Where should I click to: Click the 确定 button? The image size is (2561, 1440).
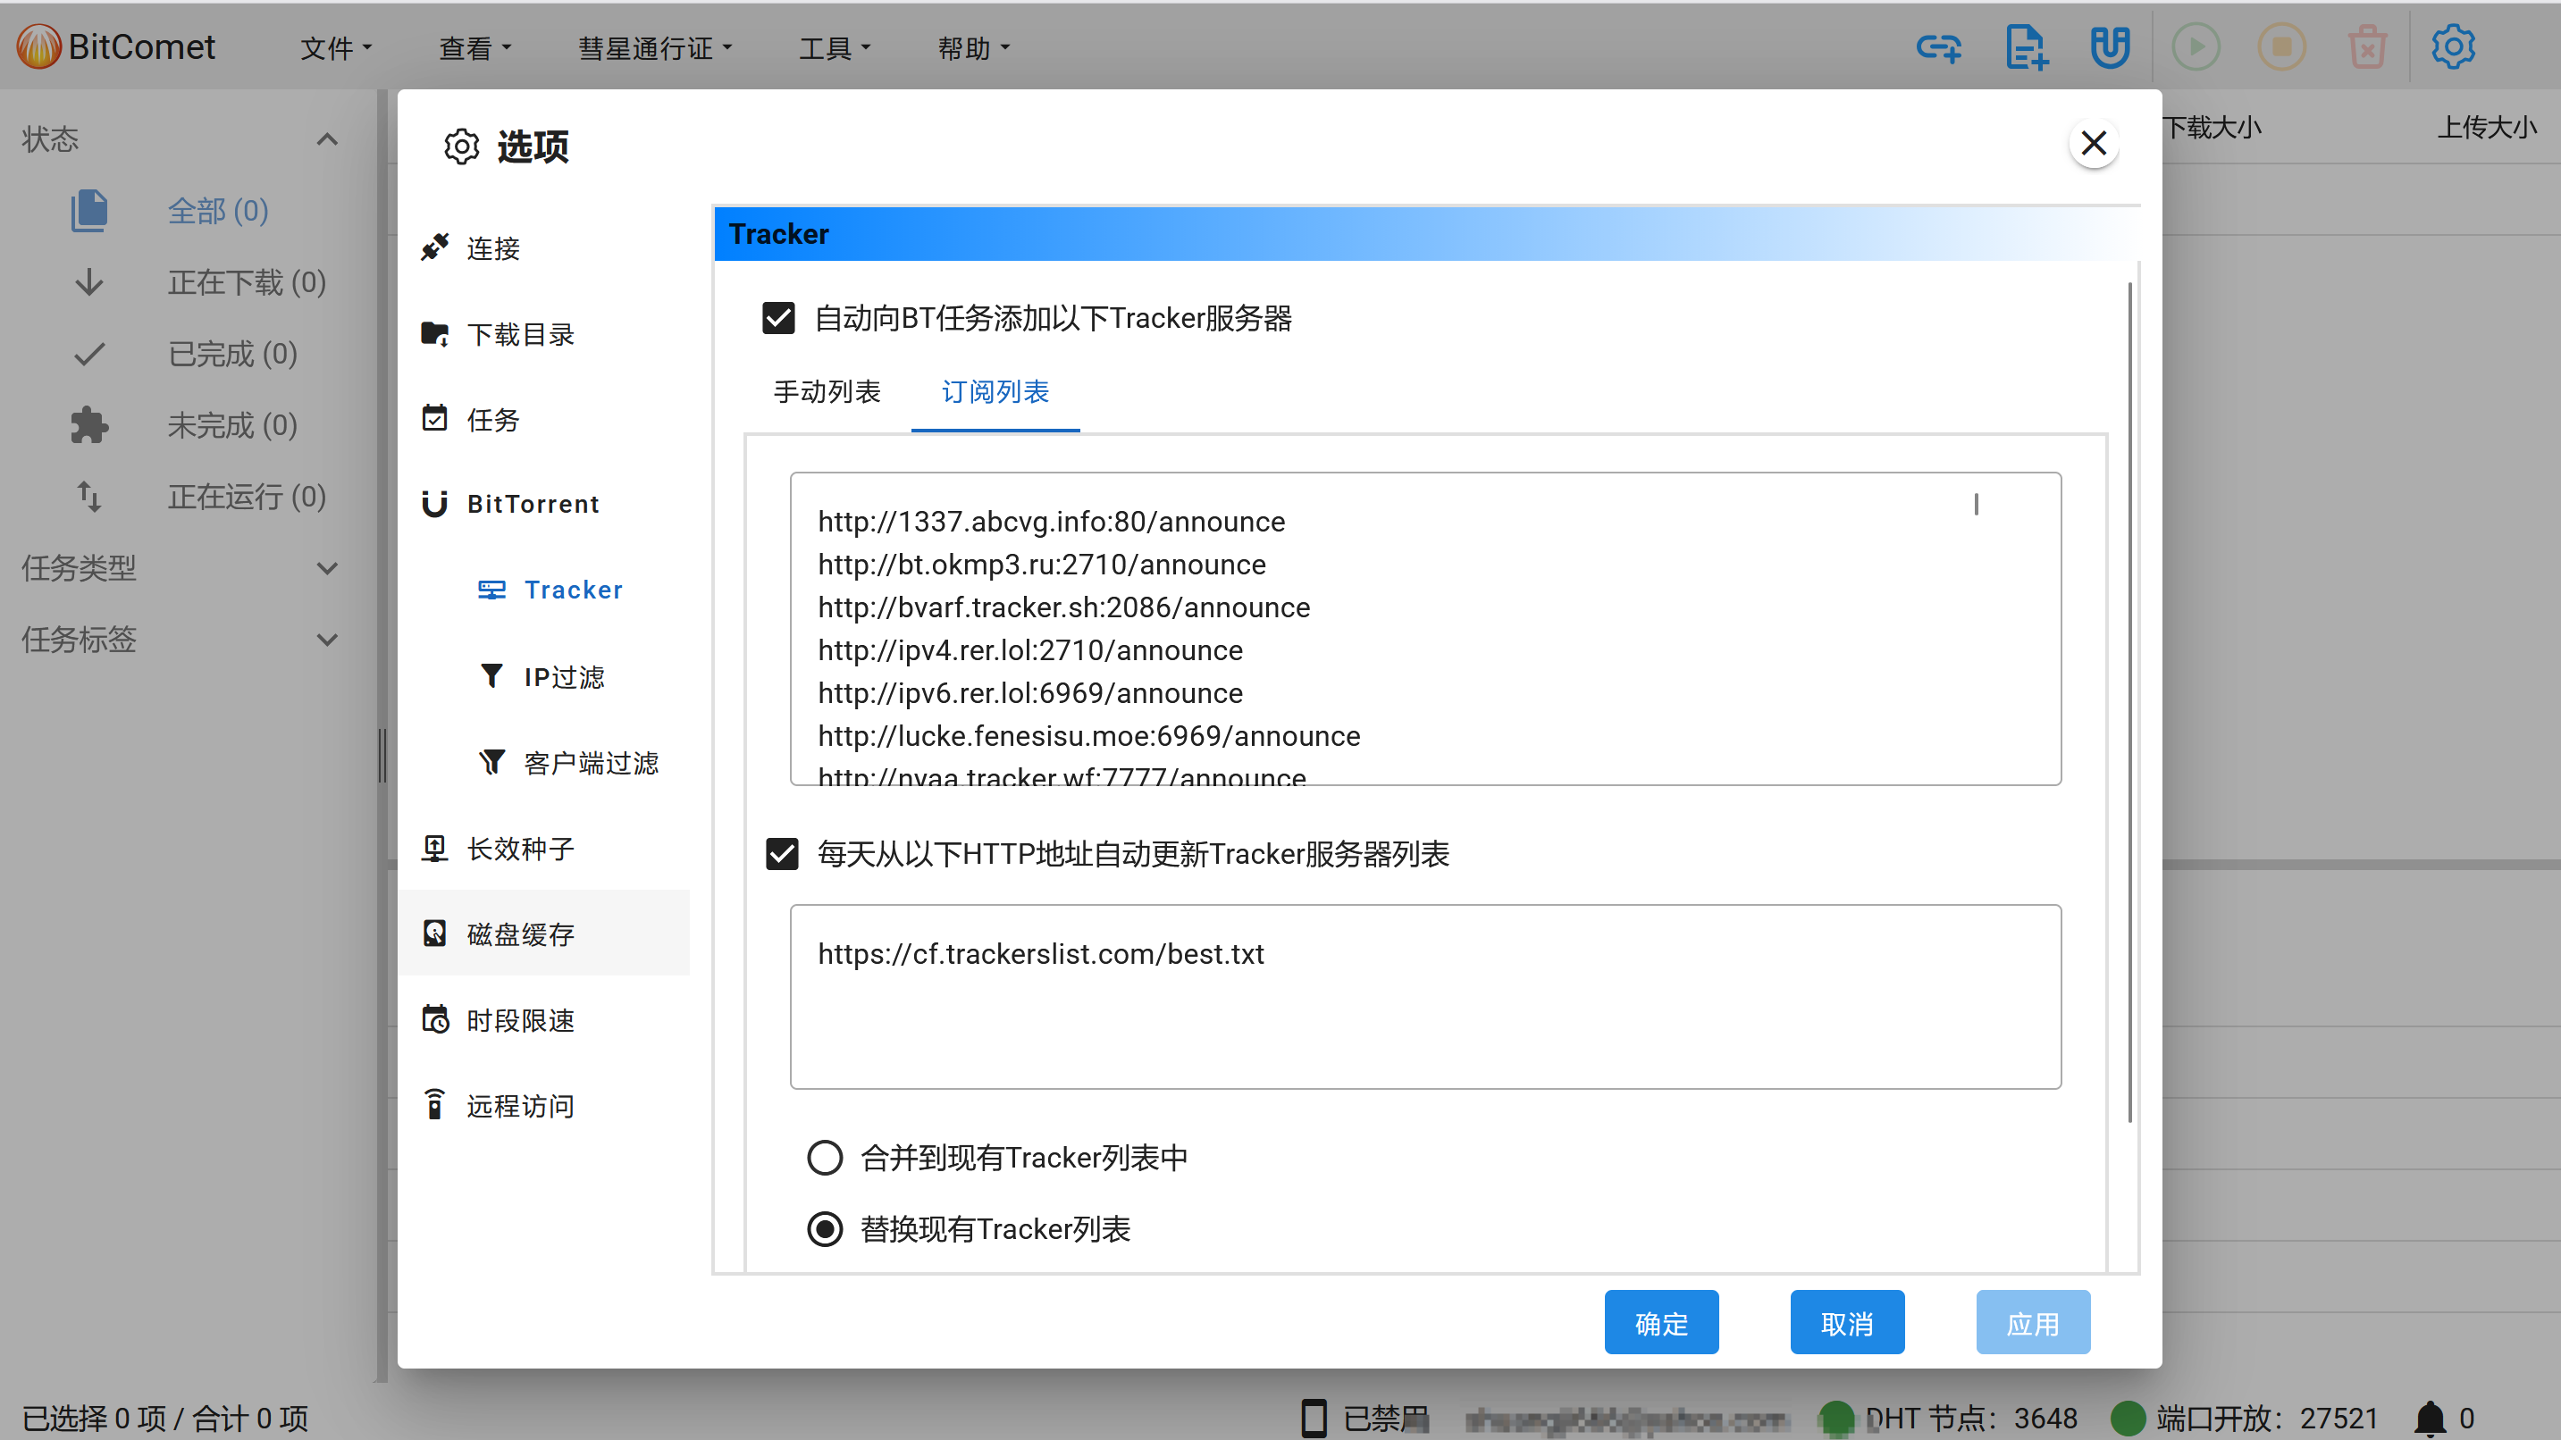1660,1322
